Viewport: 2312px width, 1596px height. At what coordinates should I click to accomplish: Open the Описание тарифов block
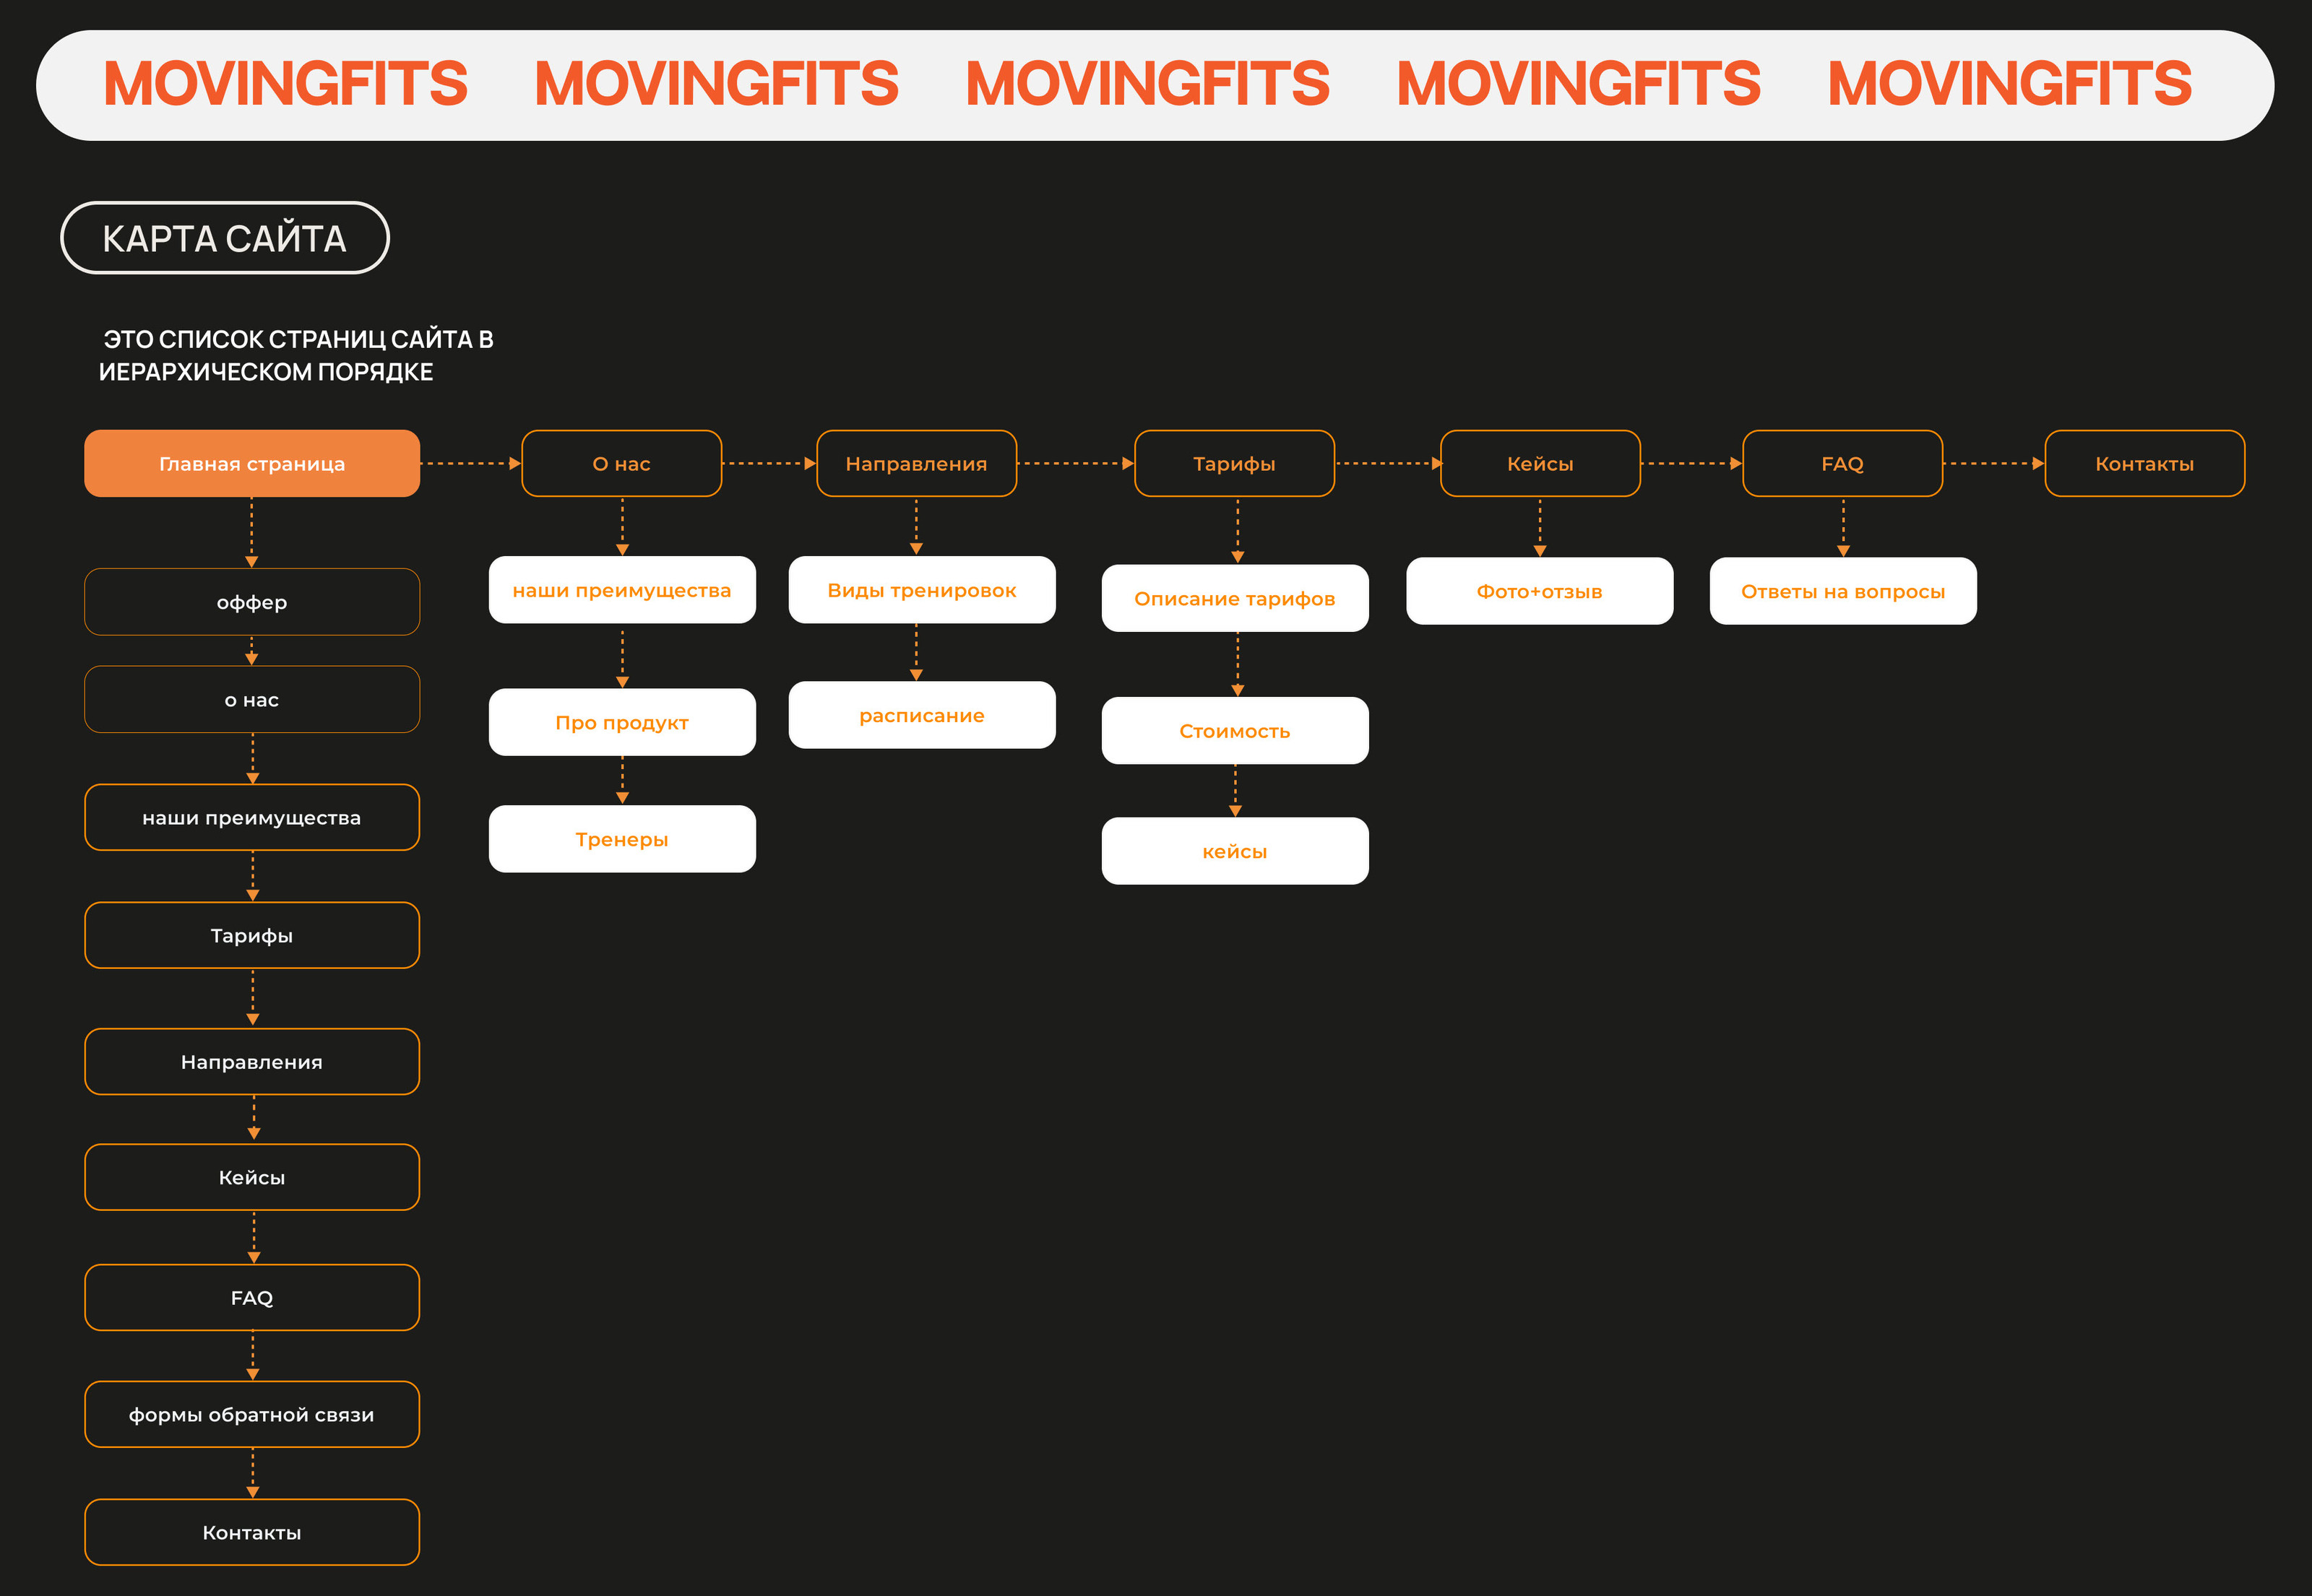tap(1235, 598)
